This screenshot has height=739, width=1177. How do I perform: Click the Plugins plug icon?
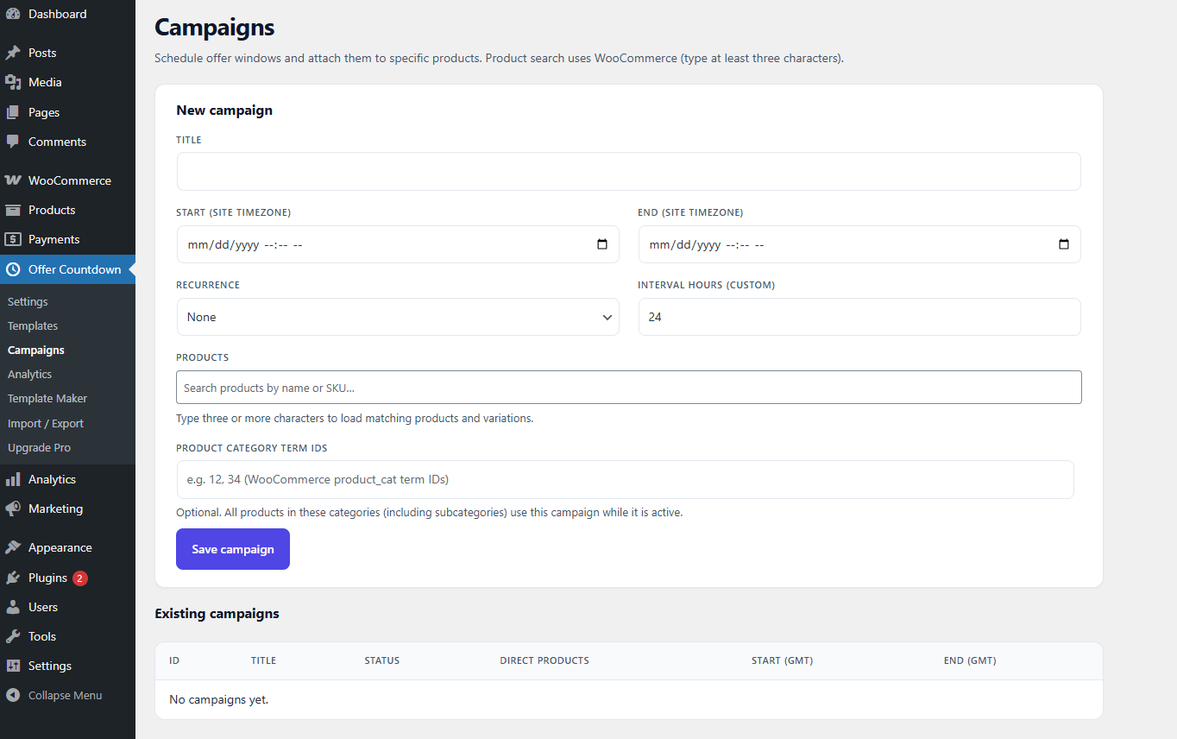click(13, 578)
